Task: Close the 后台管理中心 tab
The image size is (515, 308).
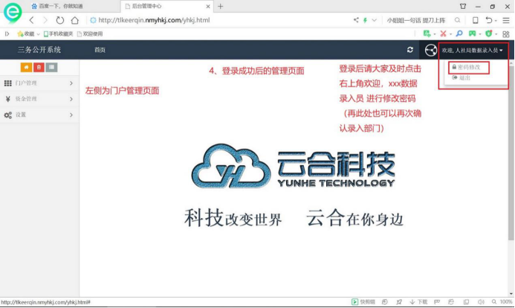Action: [208, 6]
